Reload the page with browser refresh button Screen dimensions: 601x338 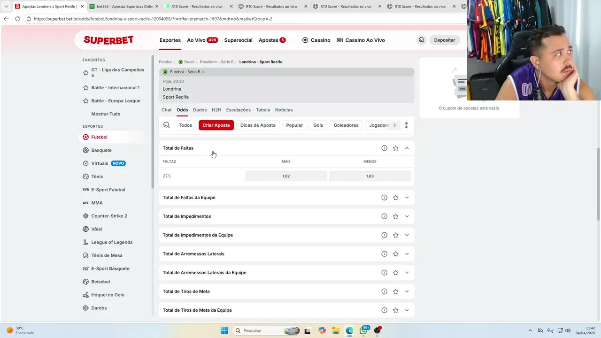pyautogui.click(x=17, y=19)
